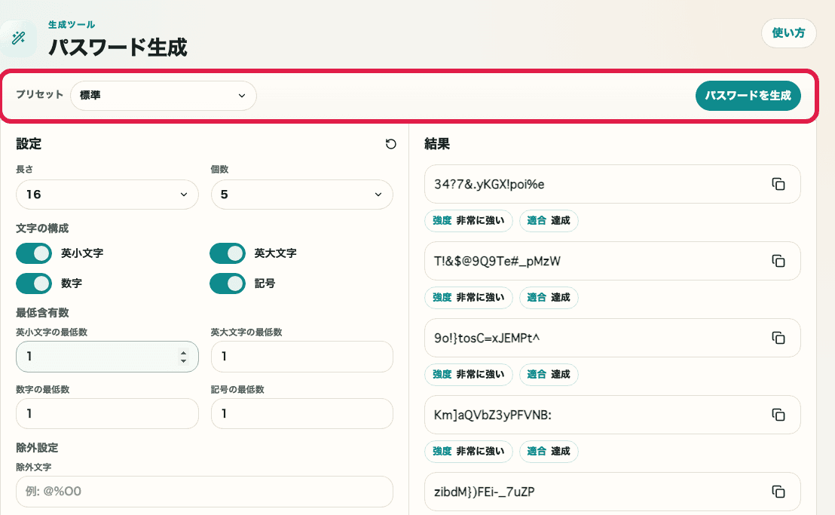
Task: Reset the 設定 panel with the reset icon
Action: point(391,144)
